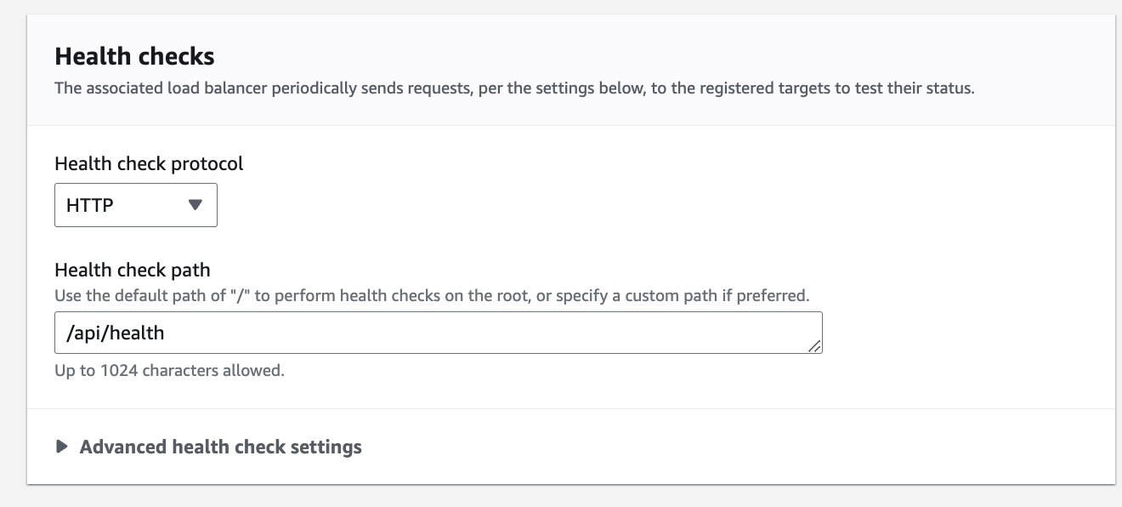
Task: Expand Advanced health check settings triangle
Action: pyautogui.click(x=61, y=447)
